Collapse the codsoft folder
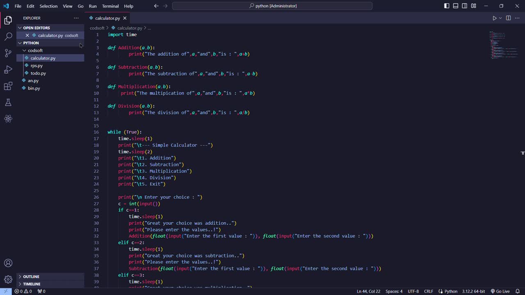The height and width of the screenshot is (295, 525). coord(35,50)
